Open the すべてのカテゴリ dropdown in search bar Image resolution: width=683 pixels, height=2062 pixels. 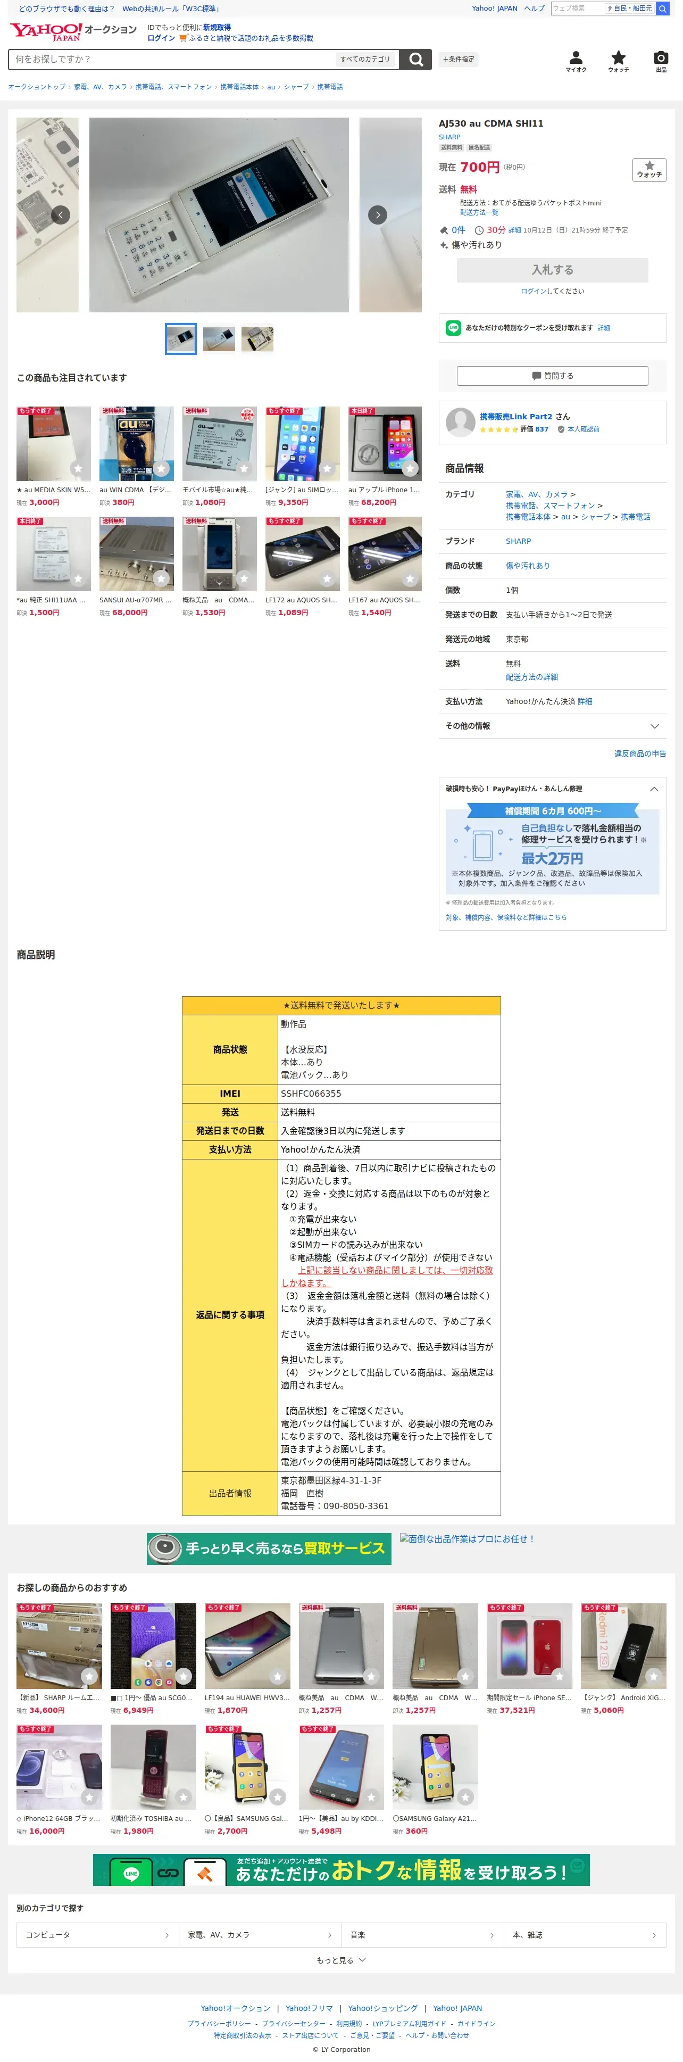coord(365,59)
